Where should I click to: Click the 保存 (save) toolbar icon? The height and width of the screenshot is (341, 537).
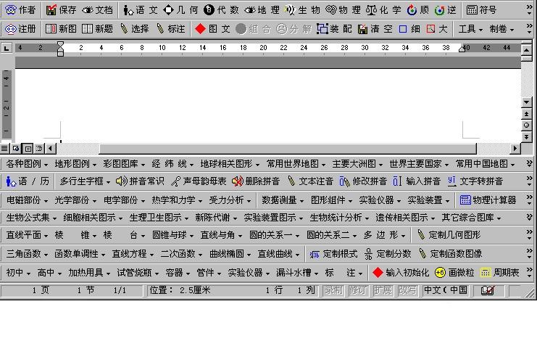click(61, 10)
